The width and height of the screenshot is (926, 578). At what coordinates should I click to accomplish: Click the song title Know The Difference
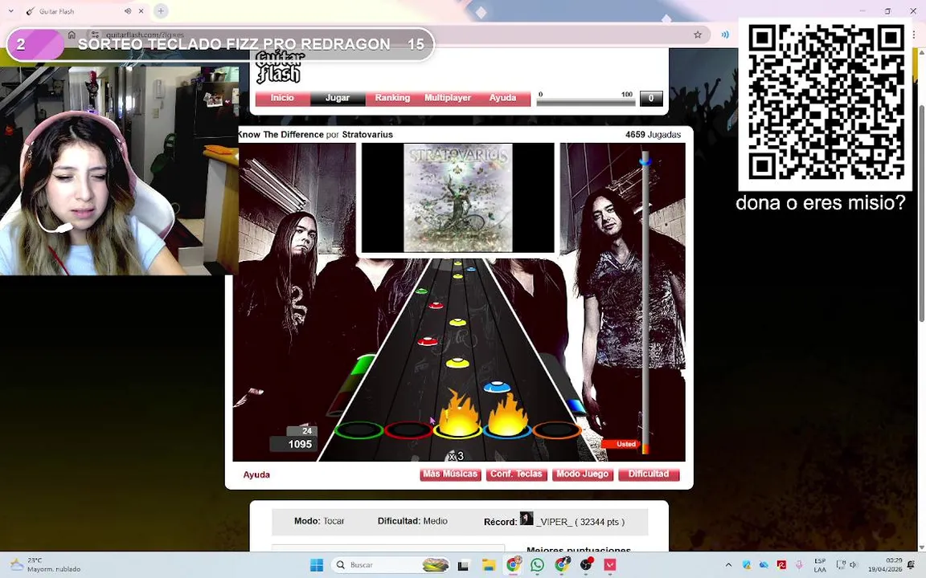click(x=281, y=135)
